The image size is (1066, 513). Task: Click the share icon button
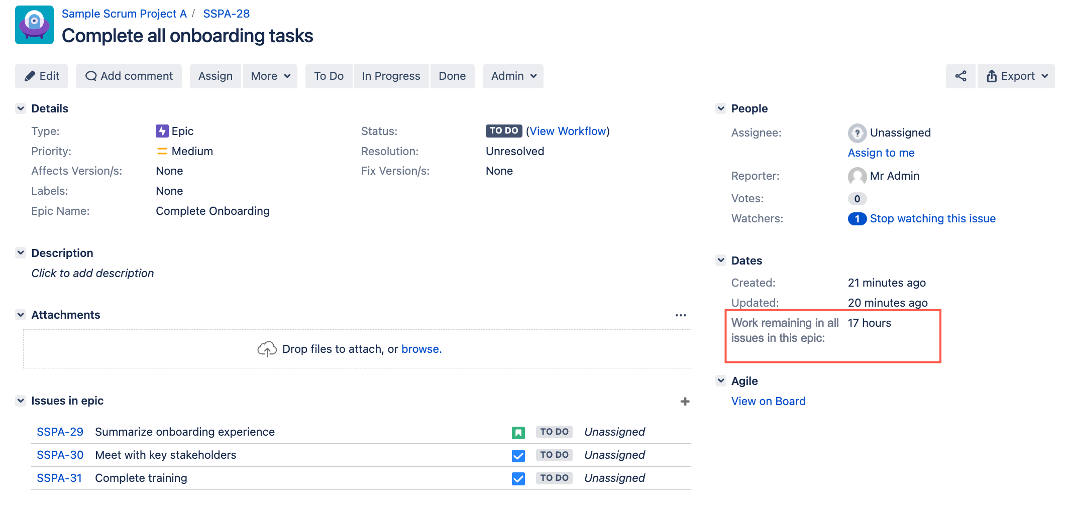[960, 76]
